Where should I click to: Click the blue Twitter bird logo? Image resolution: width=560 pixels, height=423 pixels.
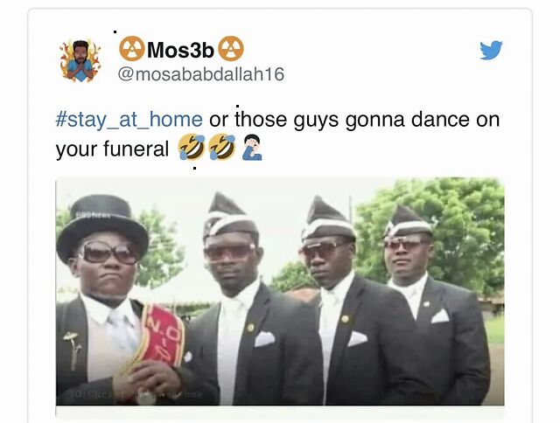[x=491, y=50]
